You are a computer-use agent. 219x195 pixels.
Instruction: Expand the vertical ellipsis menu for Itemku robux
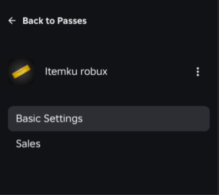[x=198, y=72]
